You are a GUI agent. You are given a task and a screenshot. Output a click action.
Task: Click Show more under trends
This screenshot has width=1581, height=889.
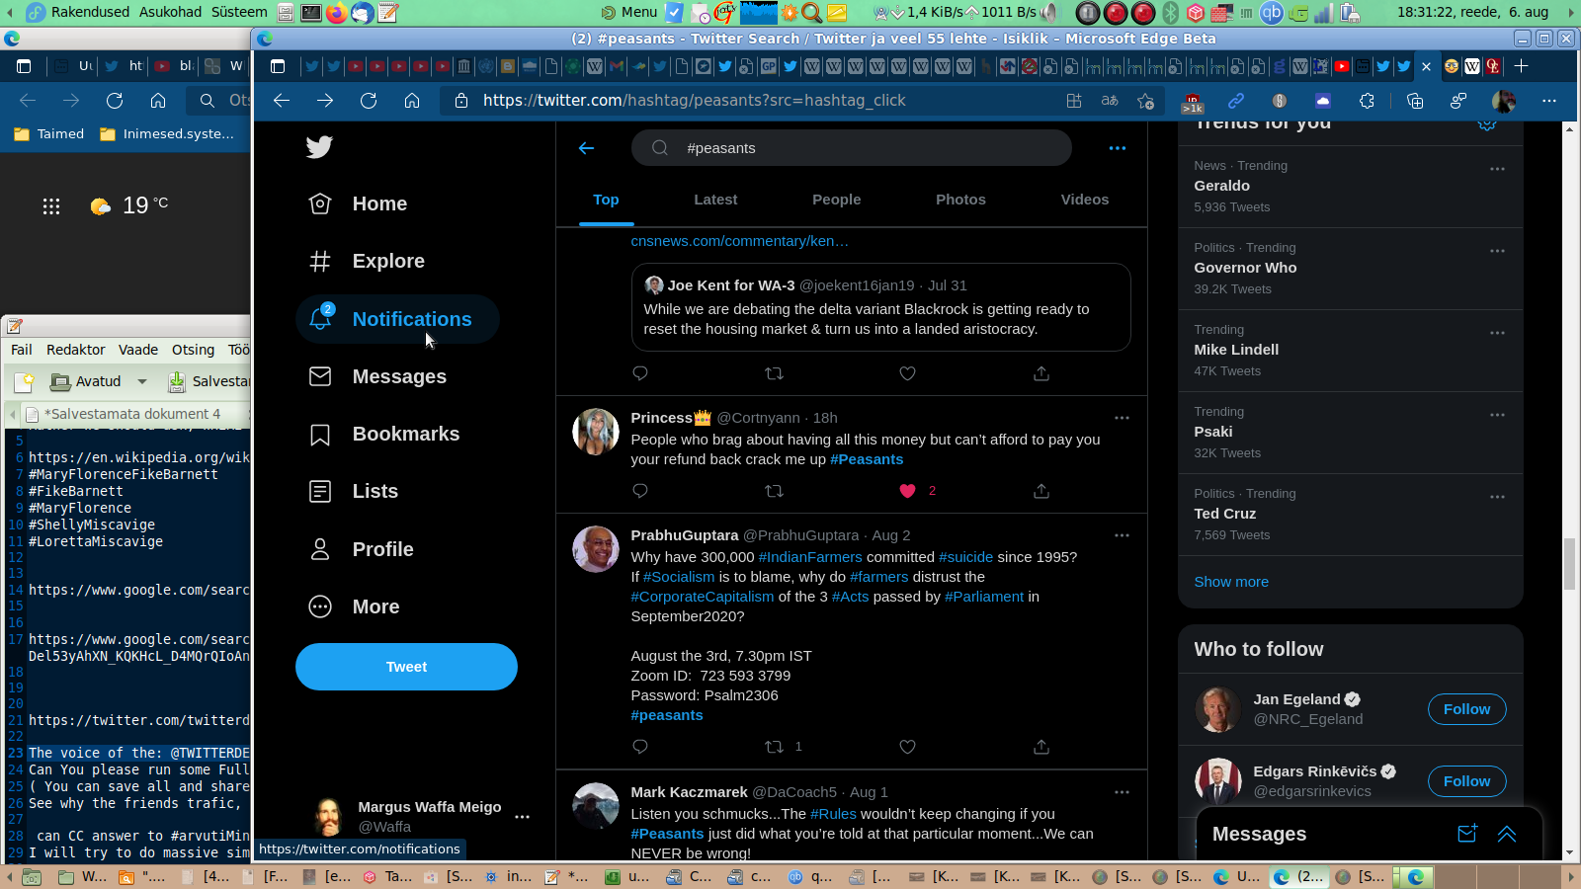point(1231,582)
